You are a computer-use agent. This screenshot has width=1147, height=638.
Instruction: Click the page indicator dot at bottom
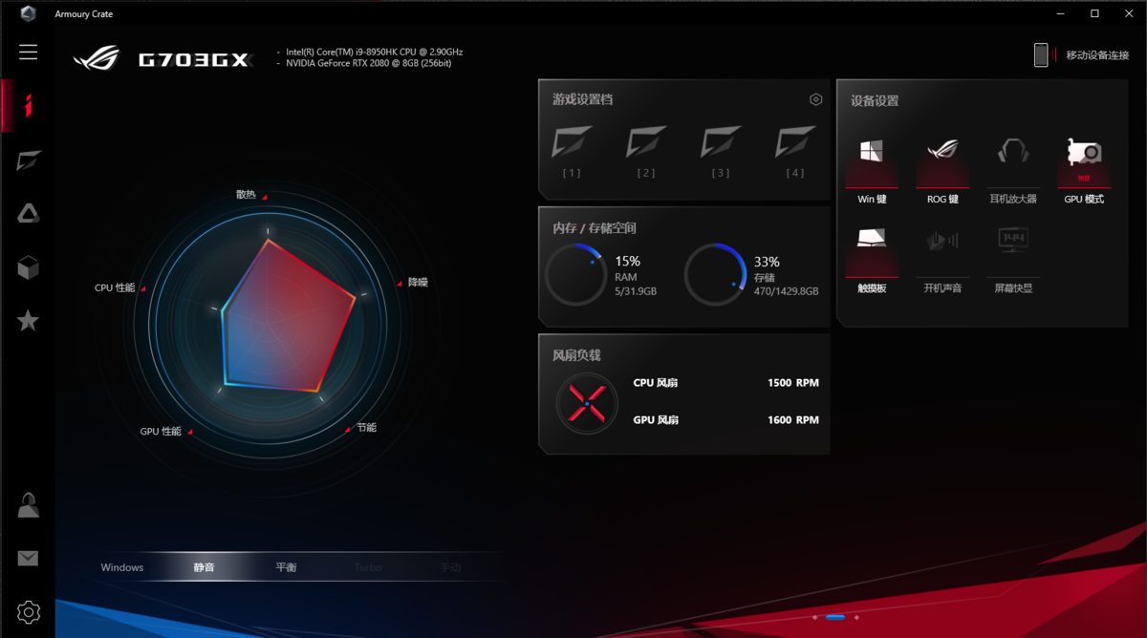coord(835,617)
